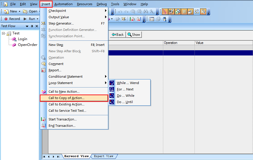
Task: Click the Undo arrow in the toolbar
Action: (120, 12)
